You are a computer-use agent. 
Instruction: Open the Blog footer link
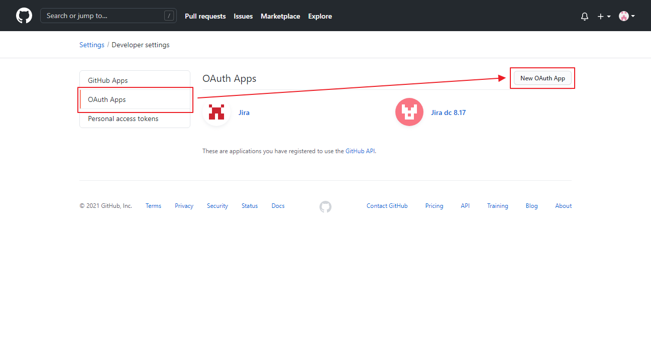coord(531,206)
